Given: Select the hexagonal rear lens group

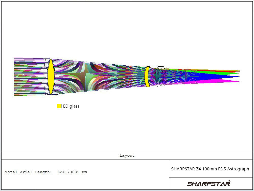Looking at the screenshot, I should (x=160, y=77).
